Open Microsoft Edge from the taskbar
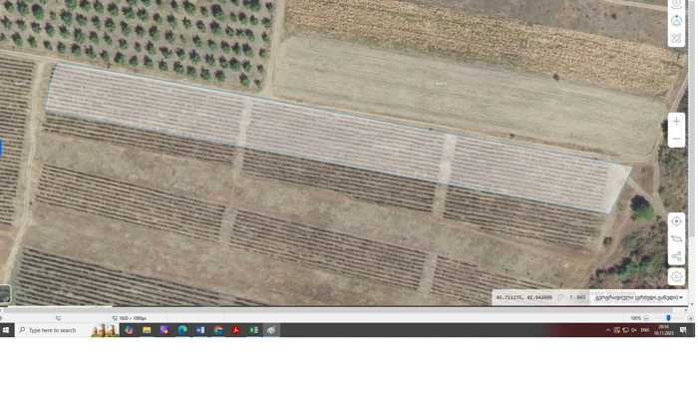This screenshot has width=698, height=393. (182, 330)
